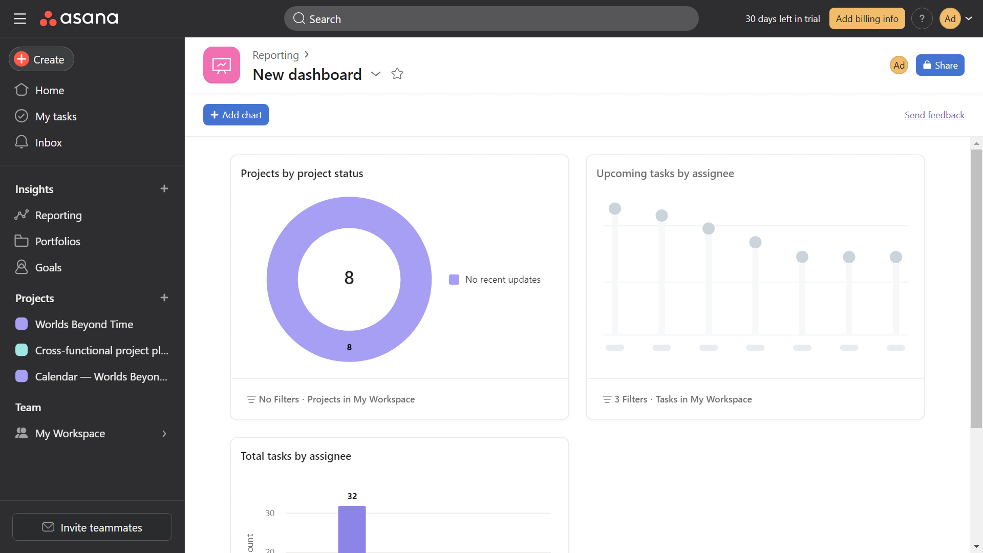
Task: Open the asana home logo
Action: point(79,18)
